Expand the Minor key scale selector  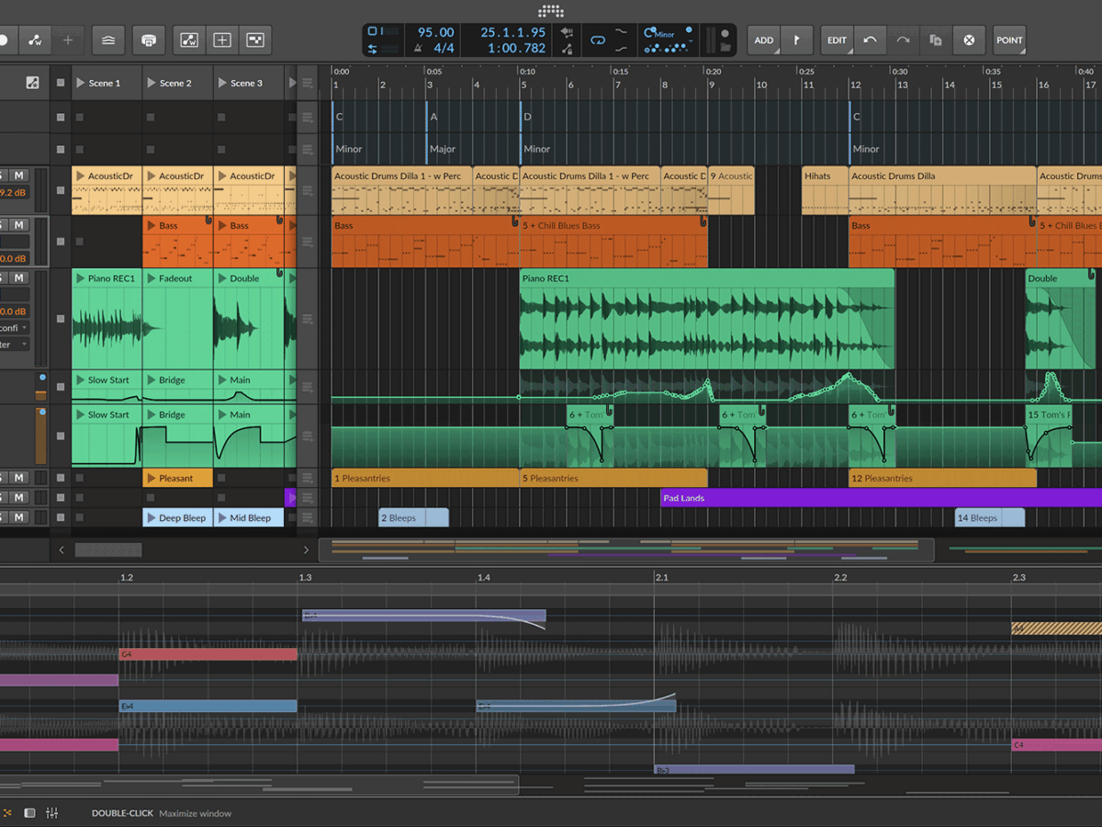tap(665, 34)
